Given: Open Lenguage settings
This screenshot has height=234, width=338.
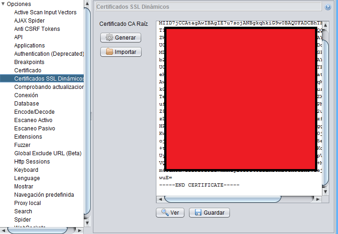Looking at the screenshot, I should (x=27, y=178).
